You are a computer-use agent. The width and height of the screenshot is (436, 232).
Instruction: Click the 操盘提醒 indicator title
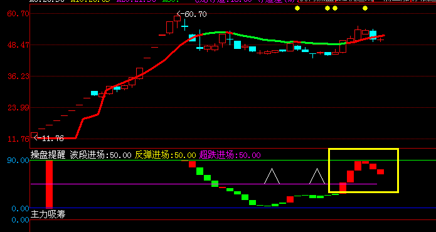(48, 155)
